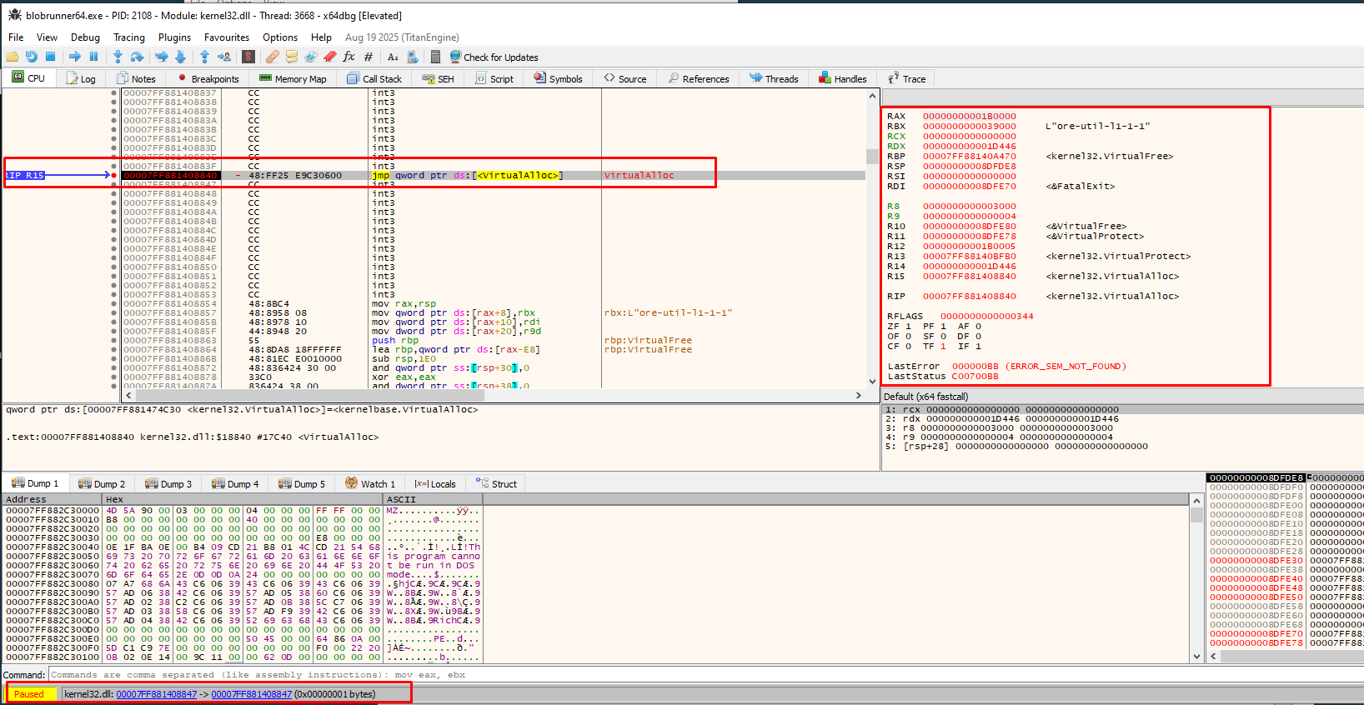Select the jmp qword ptr VirtualAlloc instruction
Viewport: 1364px width, 705px height.
coord(467,175)
